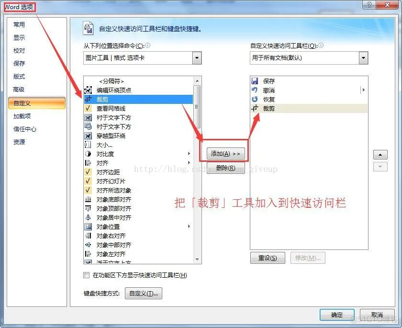
Task: Click the 修改(M)... button
Action: click(308, 258)
